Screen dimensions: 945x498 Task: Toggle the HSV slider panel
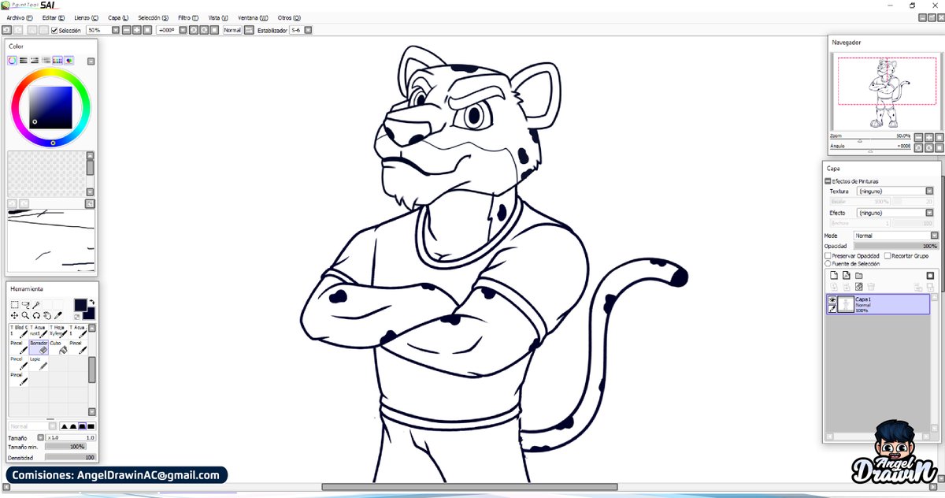click(35, 61)
